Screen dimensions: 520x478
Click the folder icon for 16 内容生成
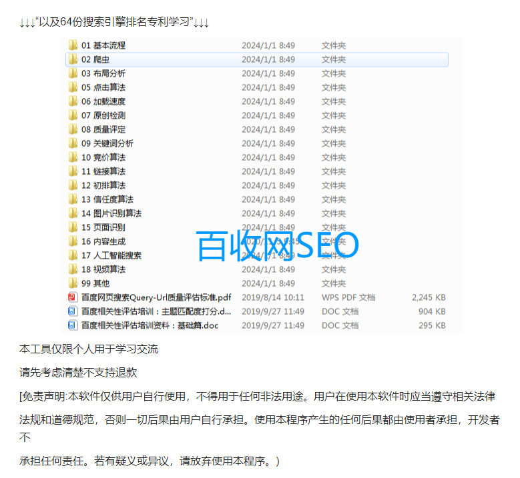(x=73, y=241)
